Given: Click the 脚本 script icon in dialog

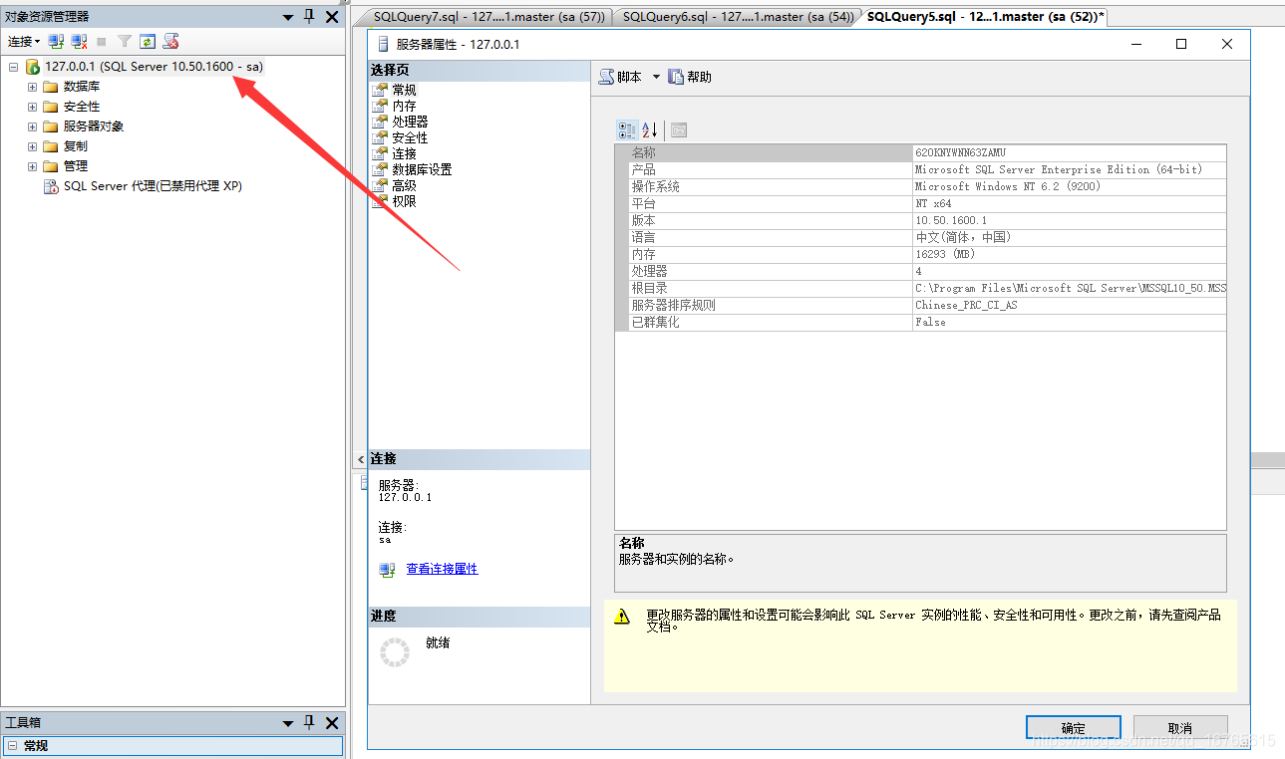Looking at the screenshot, I should [x=606, y=77].
